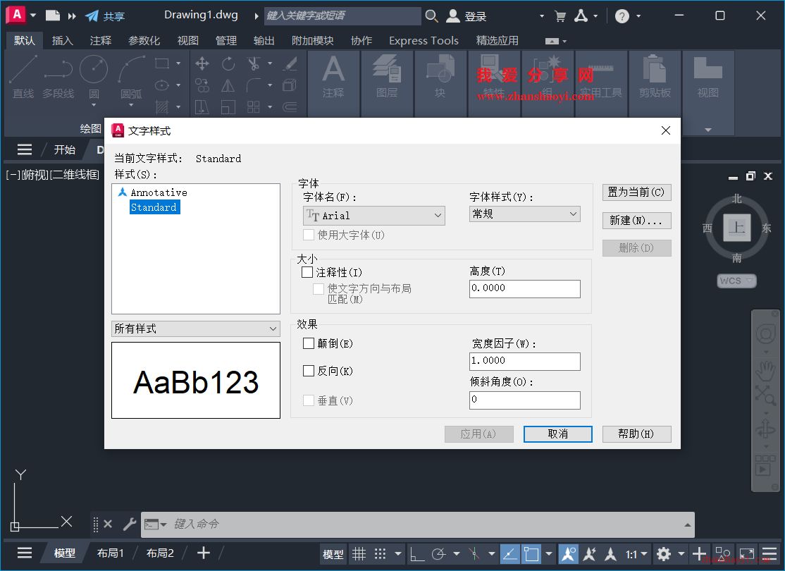
Task: Toggle polar tracking in status bar
Action: click(x=439, y=554)
